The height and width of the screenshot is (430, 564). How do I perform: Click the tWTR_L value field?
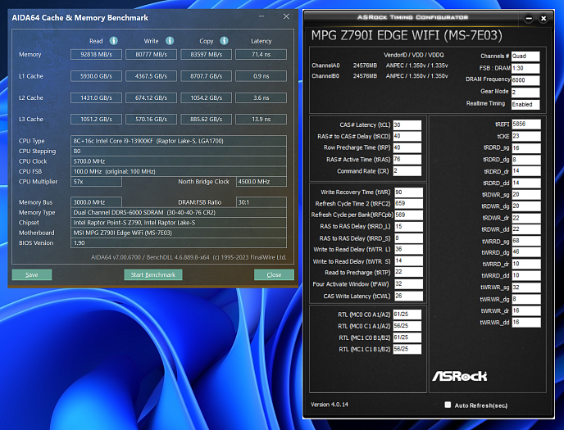tap(408, 249)
